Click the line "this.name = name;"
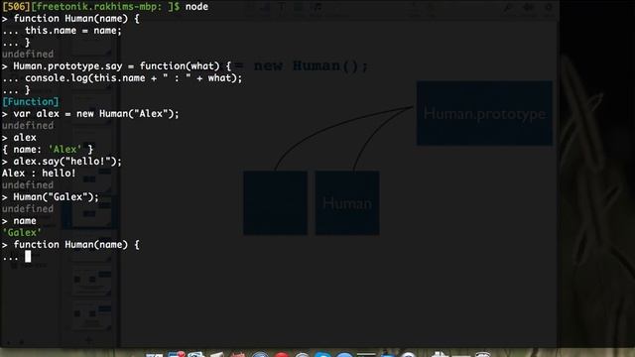Image resolution: width=635 pixels, height=357 pixels. click(72, 31)
